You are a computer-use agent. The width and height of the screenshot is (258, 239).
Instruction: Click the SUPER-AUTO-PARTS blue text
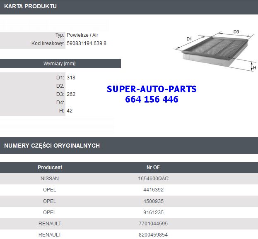[x=152, y=89]
